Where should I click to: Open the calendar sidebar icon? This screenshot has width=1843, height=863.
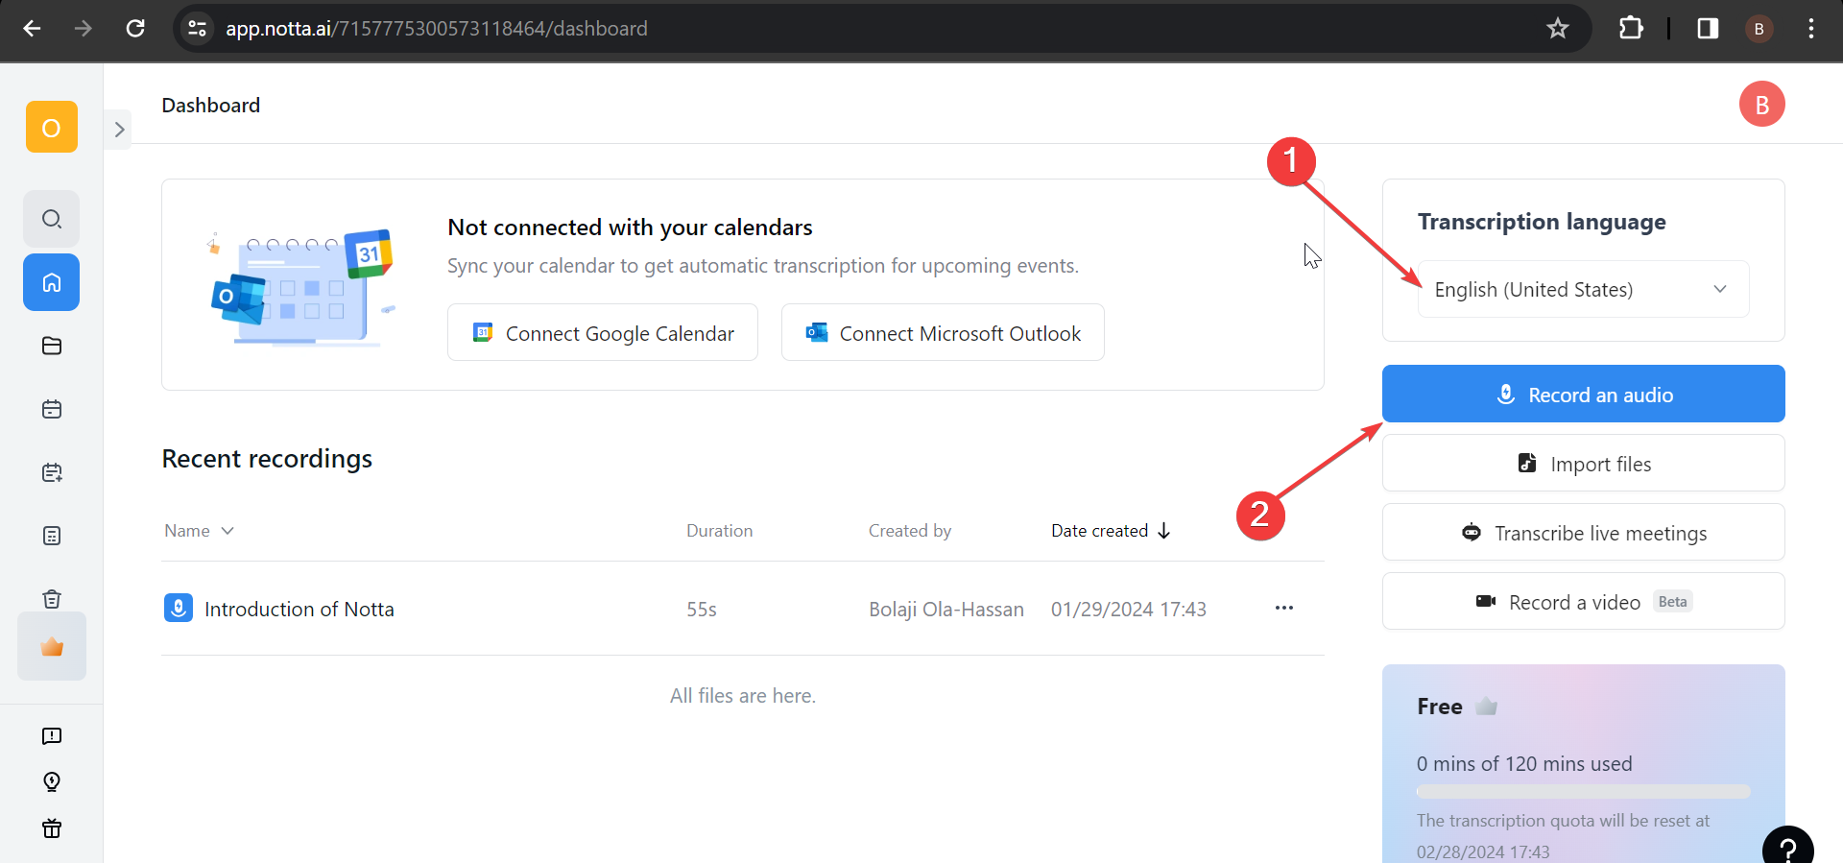click(x=52, y=409)
